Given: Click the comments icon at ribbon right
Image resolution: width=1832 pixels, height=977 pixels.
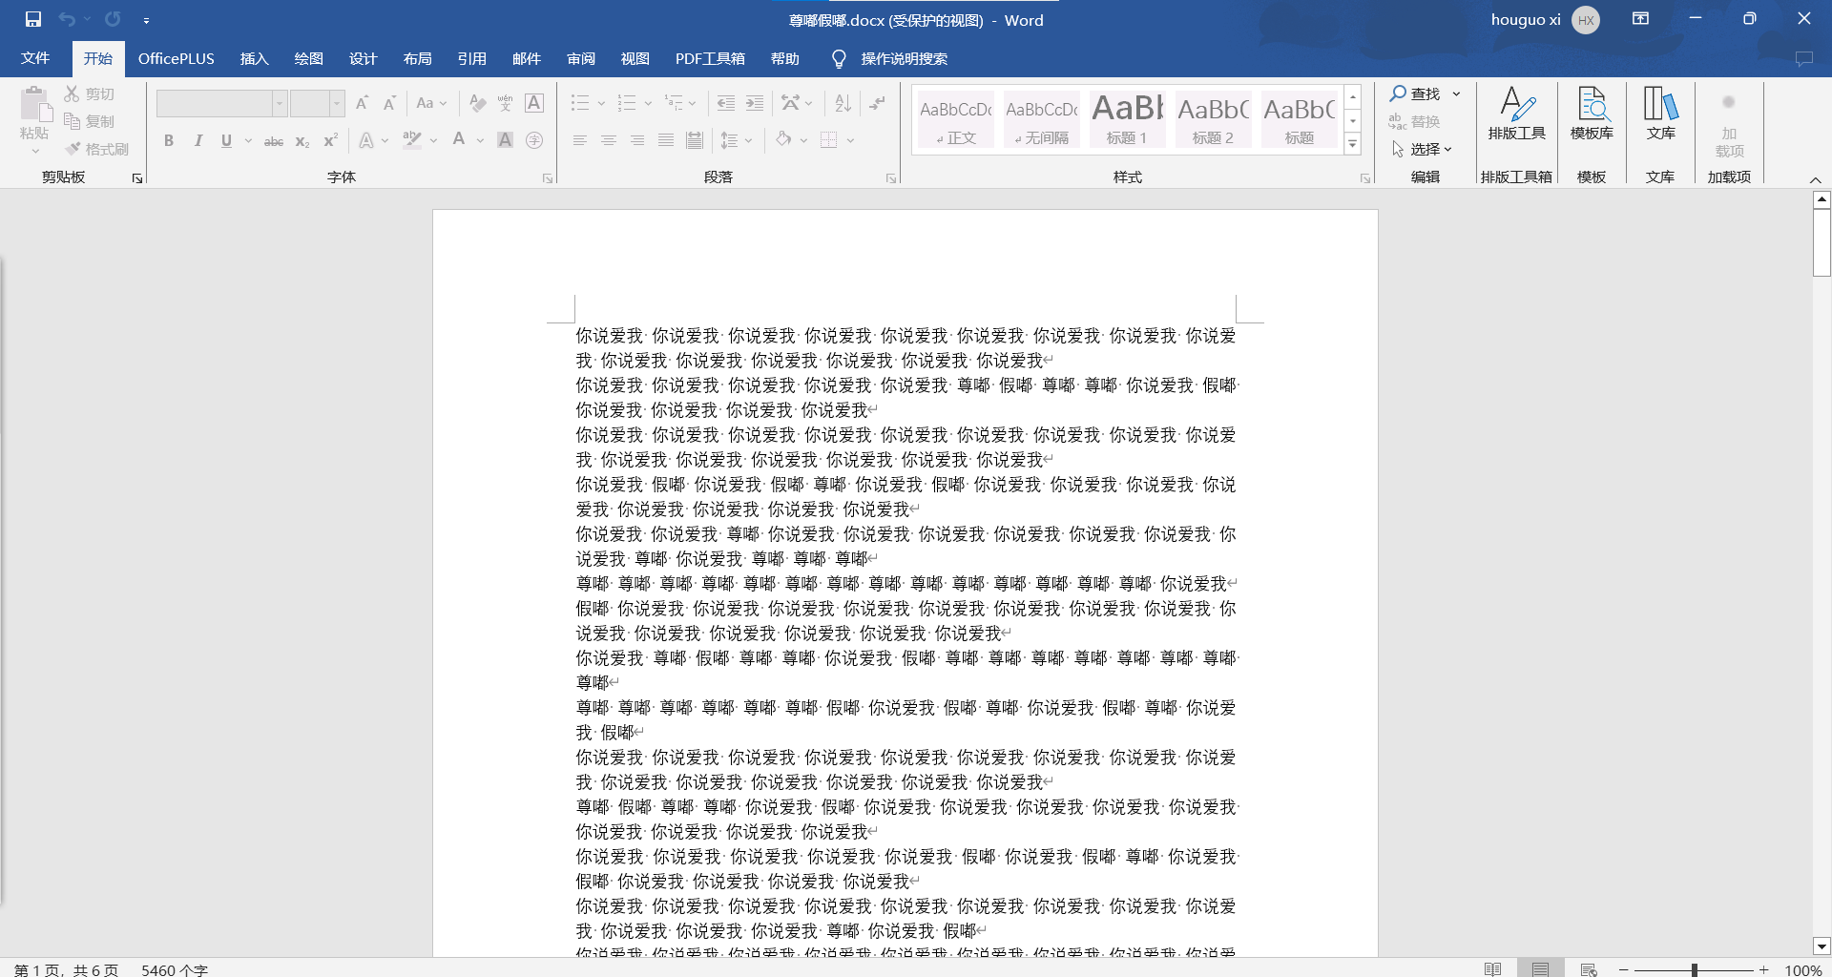Looking at the screenshot, I should [x=1803, y=58].
